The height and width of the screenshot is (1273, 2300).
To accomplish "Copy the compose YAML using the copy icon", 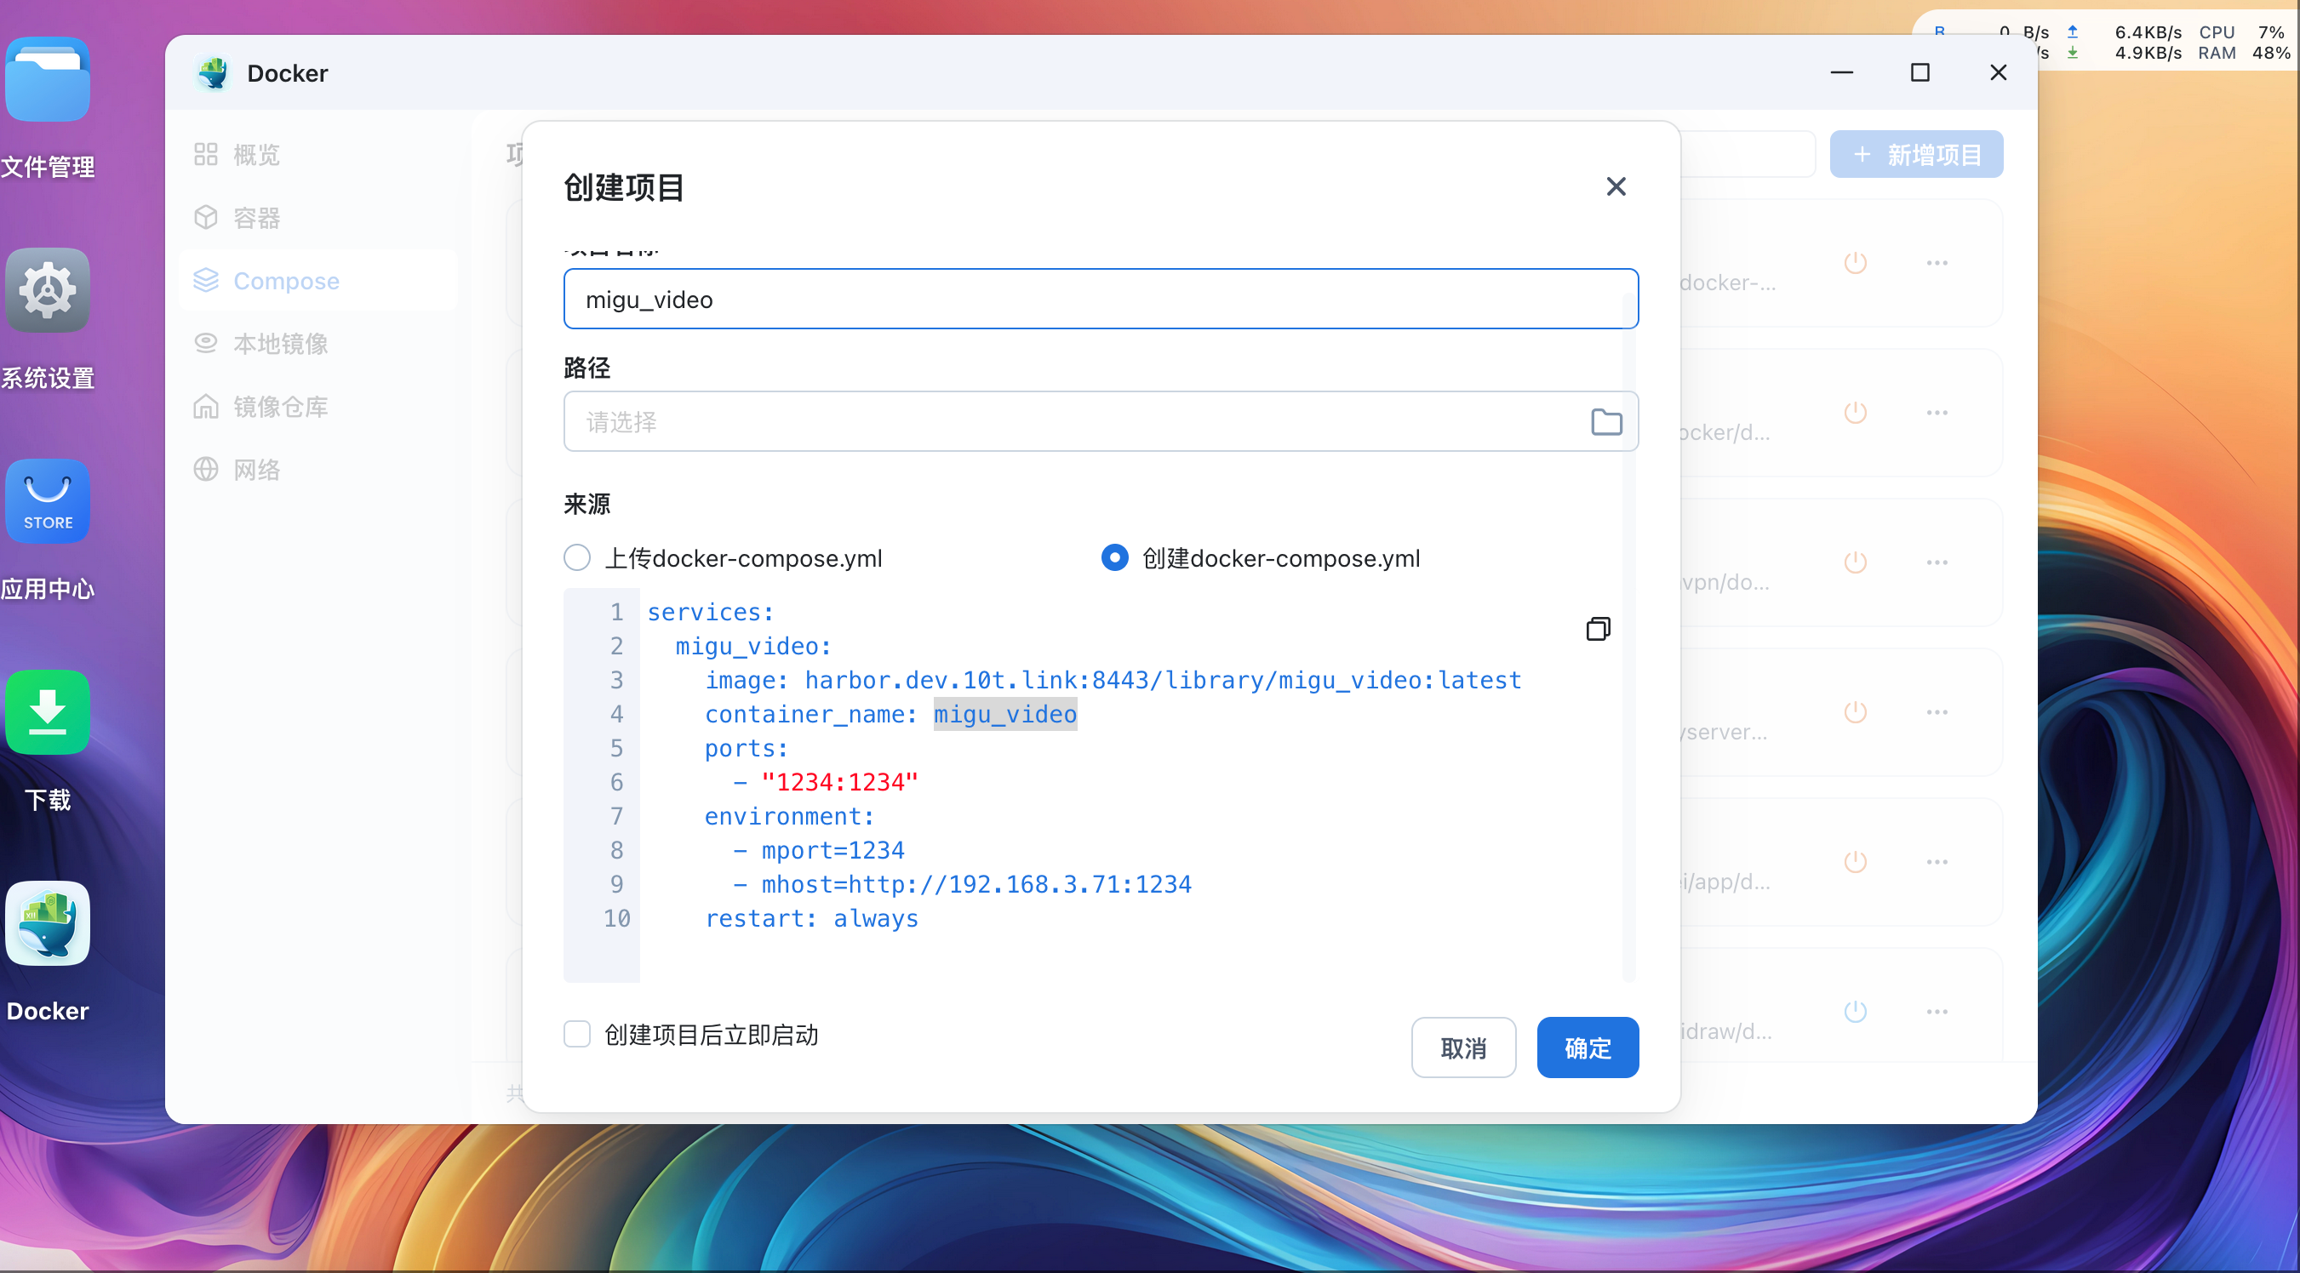I will tap(1599, 629).
